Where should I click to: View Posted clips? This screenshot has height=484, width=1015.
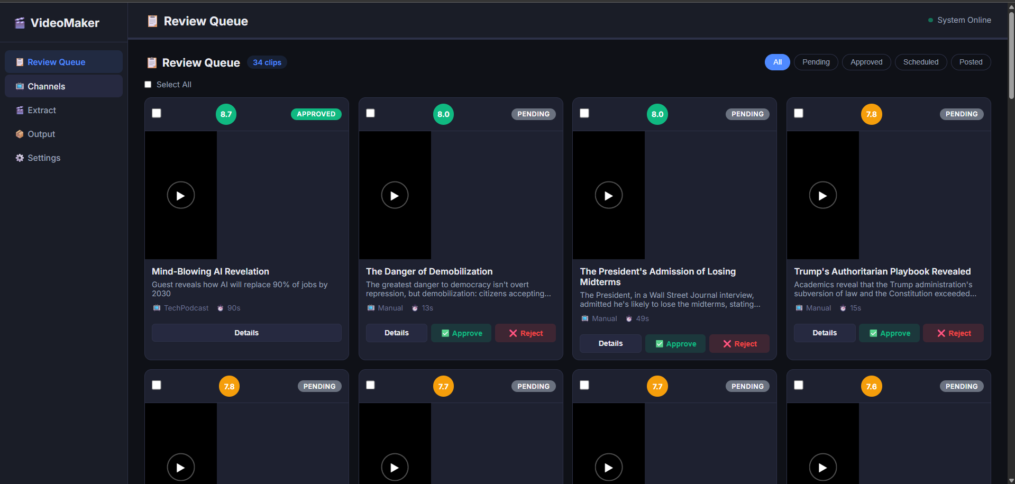click(971, 62)
